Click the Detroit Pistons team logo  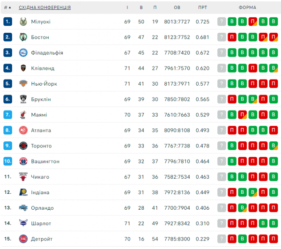[x=23, y=239]
